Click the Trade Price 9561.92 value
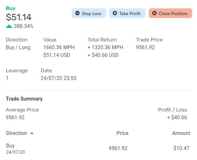The height and width of the screenshot is (160, 197). (x=145, y=48)
